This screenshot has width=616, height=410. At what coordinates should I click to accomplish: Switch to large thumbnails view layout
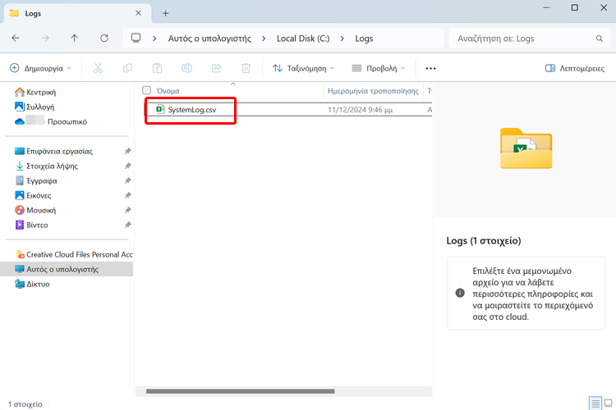pyautogui.click(x=607, y=403)
